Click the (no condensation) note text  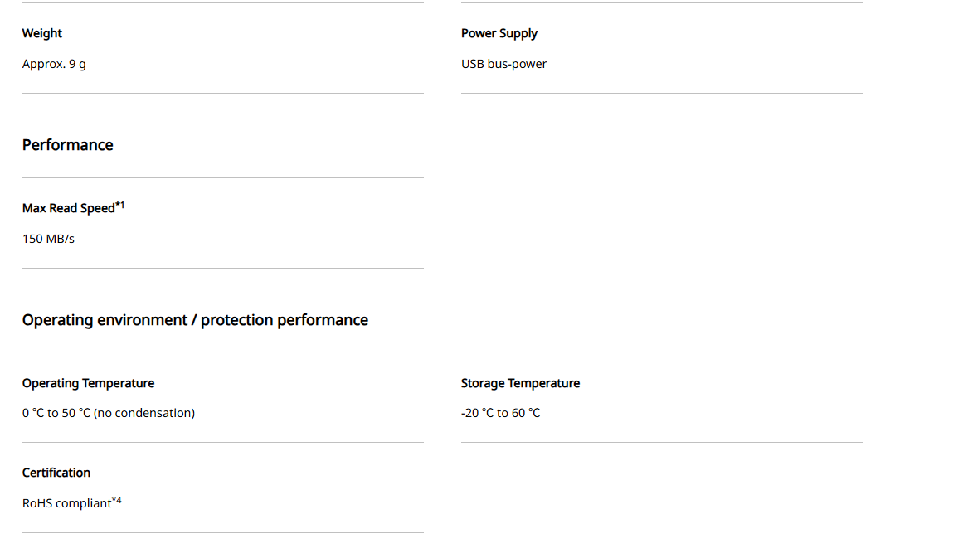click(144, 413)
